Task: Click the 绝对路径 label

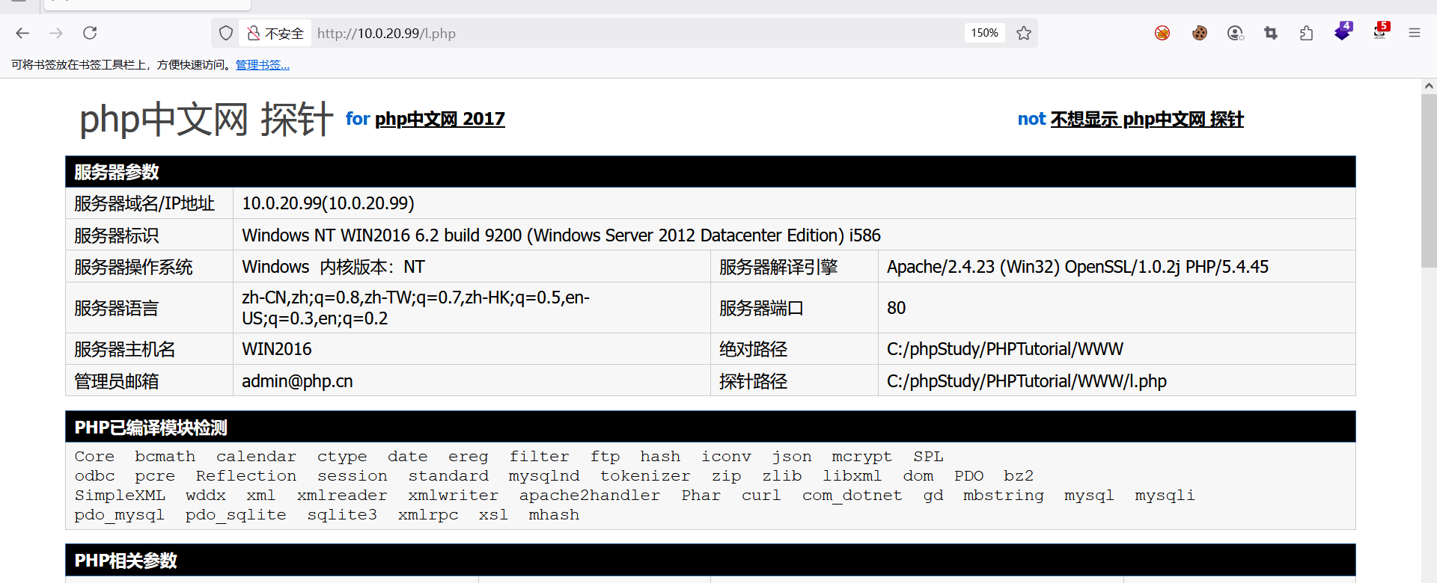Action: (753, 349)
